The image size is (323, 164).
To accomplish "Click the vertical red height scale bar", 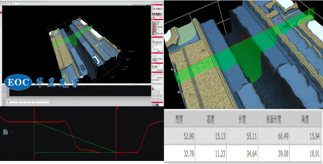I will 153,28.
